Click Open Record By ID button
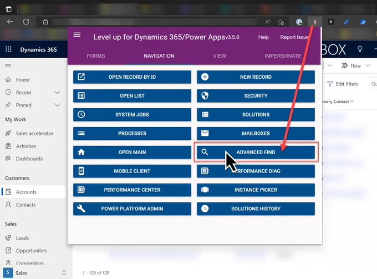The width and height of the screenshot is (377, 279). coord(132,77)
